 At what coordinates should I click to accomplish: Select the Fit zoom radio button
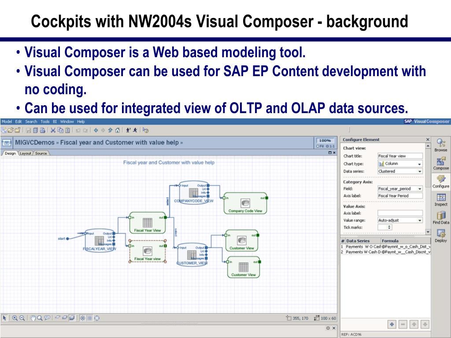click(x=318, y=146)
